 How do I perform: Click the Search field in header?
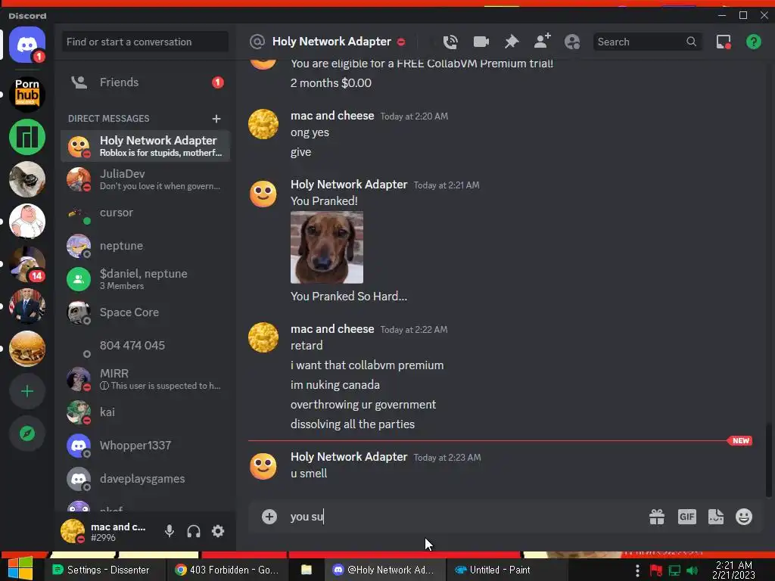pos(648,42)
